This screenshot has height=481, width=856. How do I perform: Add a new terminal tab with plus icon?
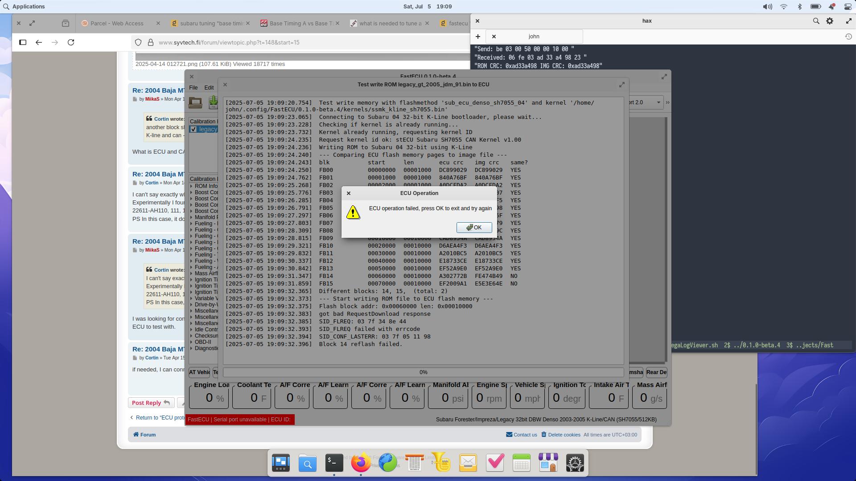pos(477,37)
